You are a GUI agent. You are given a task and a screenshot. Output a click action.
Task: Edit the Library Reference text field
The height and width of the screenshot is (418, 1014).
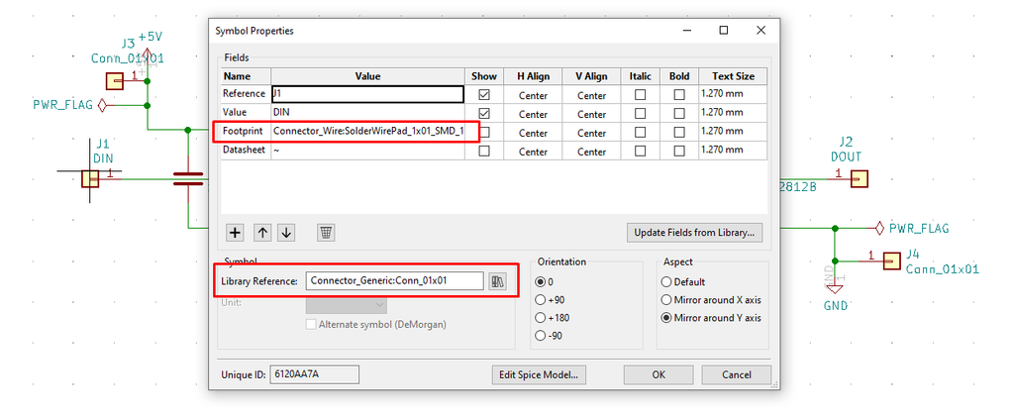pyautogui.click(x=394, y=281)
